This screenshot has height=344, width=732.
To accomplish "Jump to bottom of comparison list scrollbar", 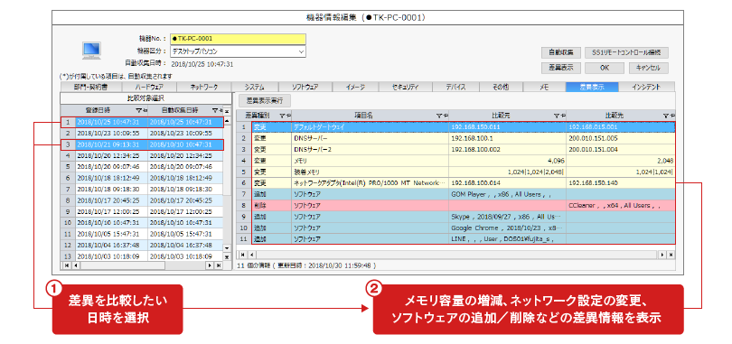I will (228, 256).
